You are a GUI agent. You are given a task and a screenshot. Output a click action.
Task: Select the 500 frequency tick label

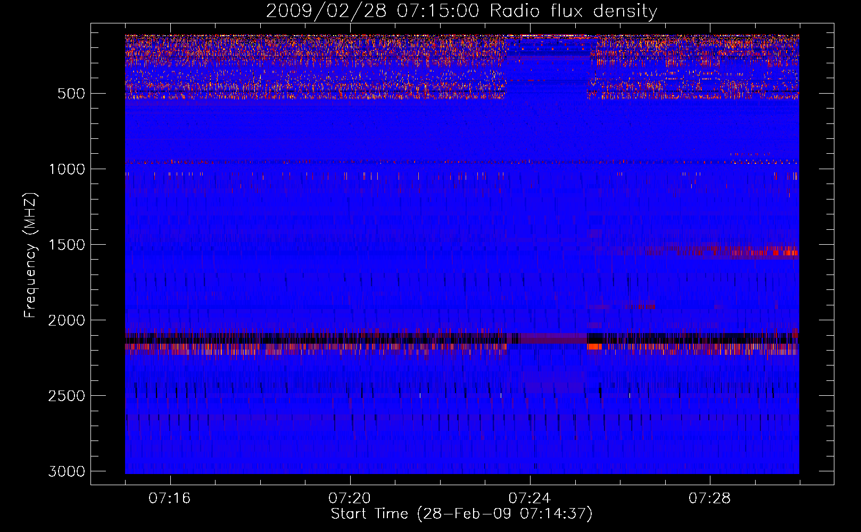[71, 94]
